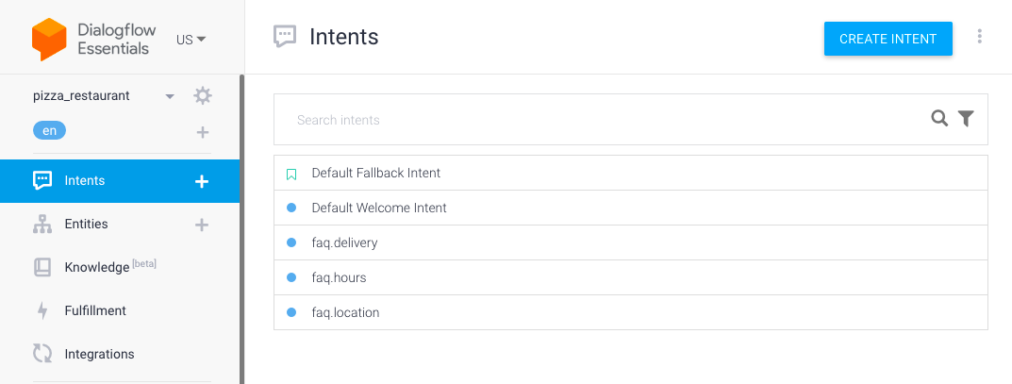
Task: Open Entities in the sidebar
Action: tap(86, 224)
